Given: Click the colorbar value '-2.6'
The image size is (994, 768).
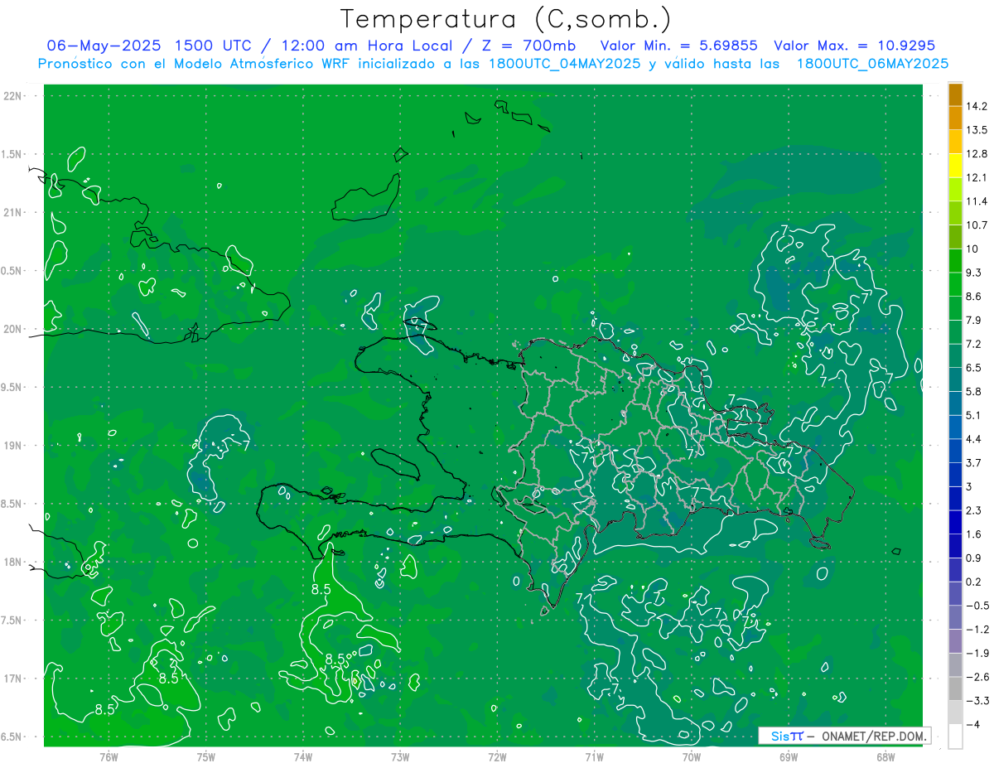Looking at the screenshot, I should (x=977, y=677).
